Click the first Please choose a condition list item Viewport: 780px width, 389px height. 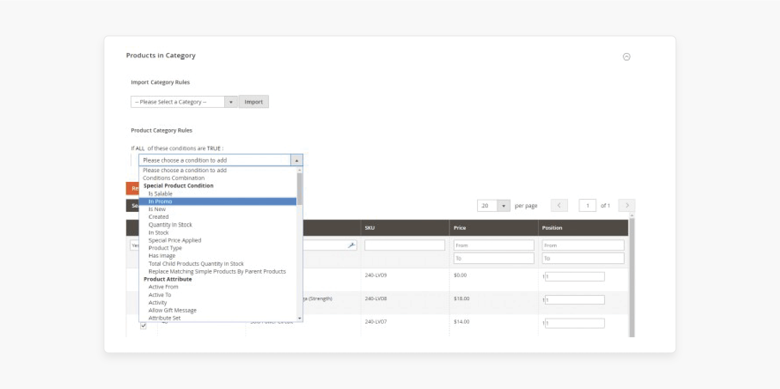click(x=185, y=170)
